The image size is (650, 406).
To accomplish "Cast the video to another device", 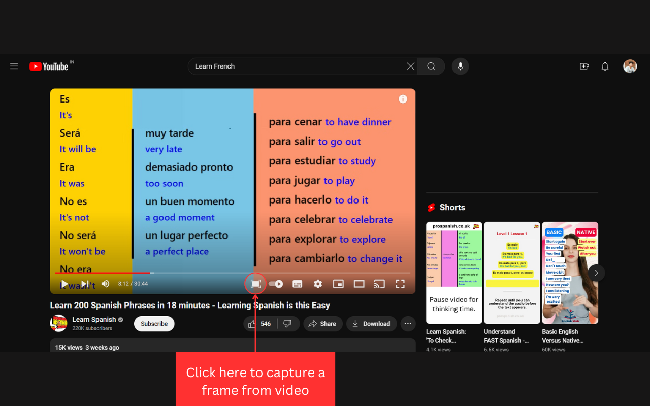I will tap(379, 283).
